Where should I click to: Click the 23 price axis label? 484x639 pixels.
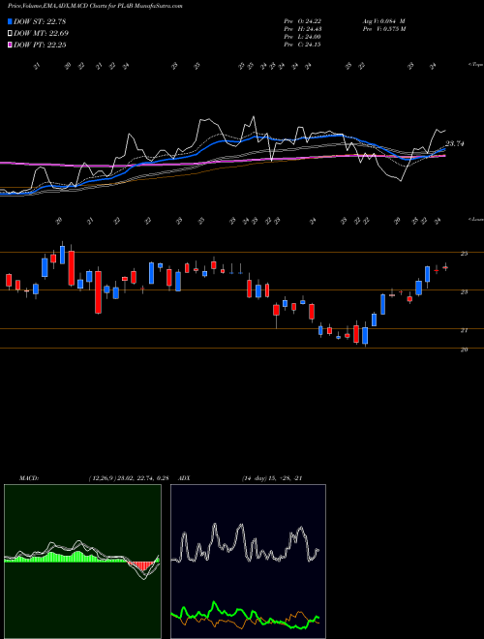click(464, 291)
